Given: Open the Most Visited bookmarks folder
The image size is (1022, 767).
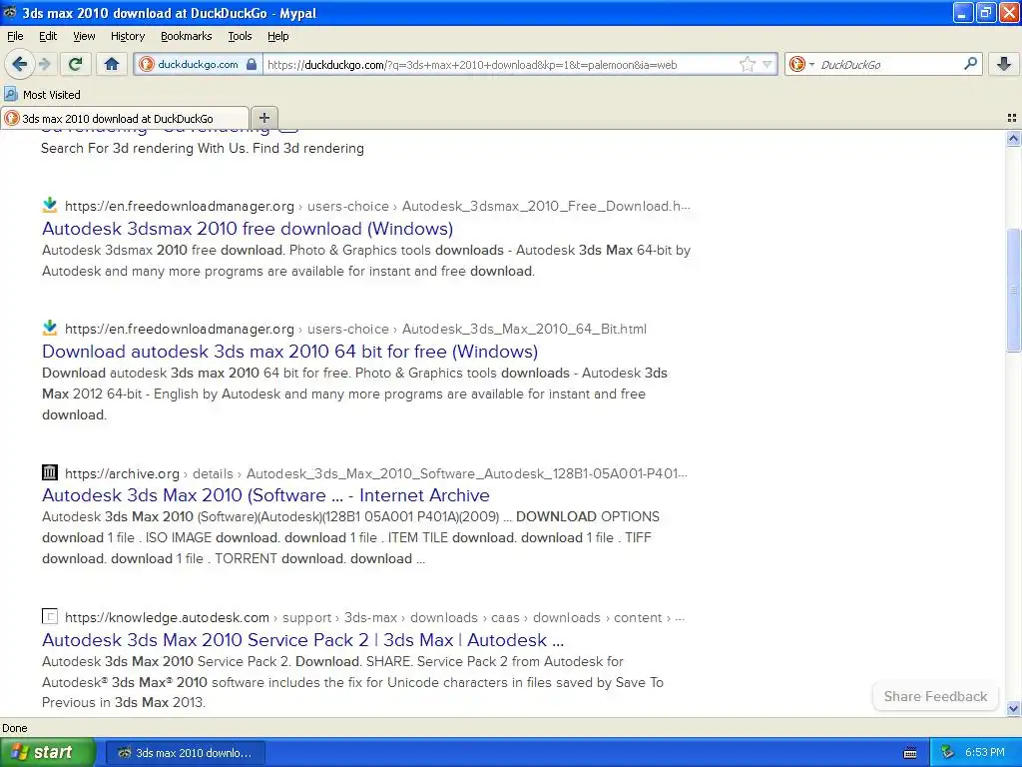Looking at the screenshot, I should (43, 95).
